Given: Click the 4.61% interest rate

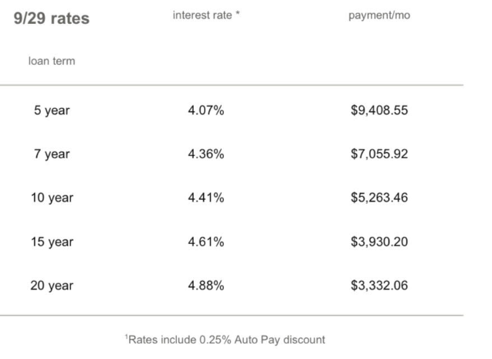Looking at the screenshot, I should click(x=206, y=242).
